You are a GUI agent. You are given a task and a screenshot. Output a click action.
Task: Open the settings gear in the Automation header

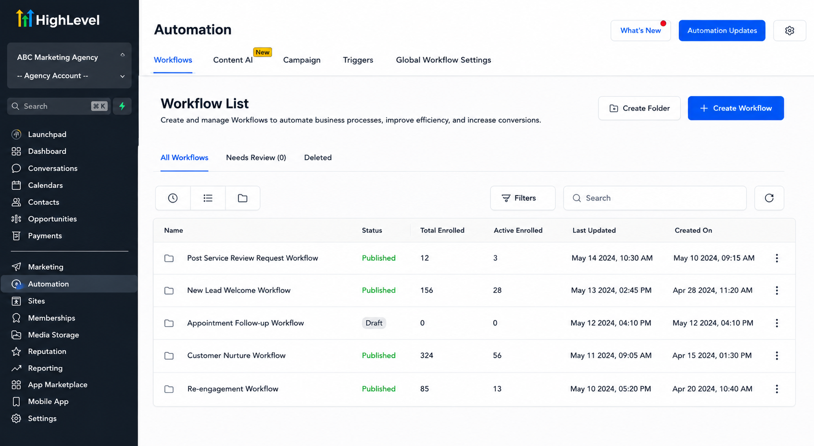(789, 30)
